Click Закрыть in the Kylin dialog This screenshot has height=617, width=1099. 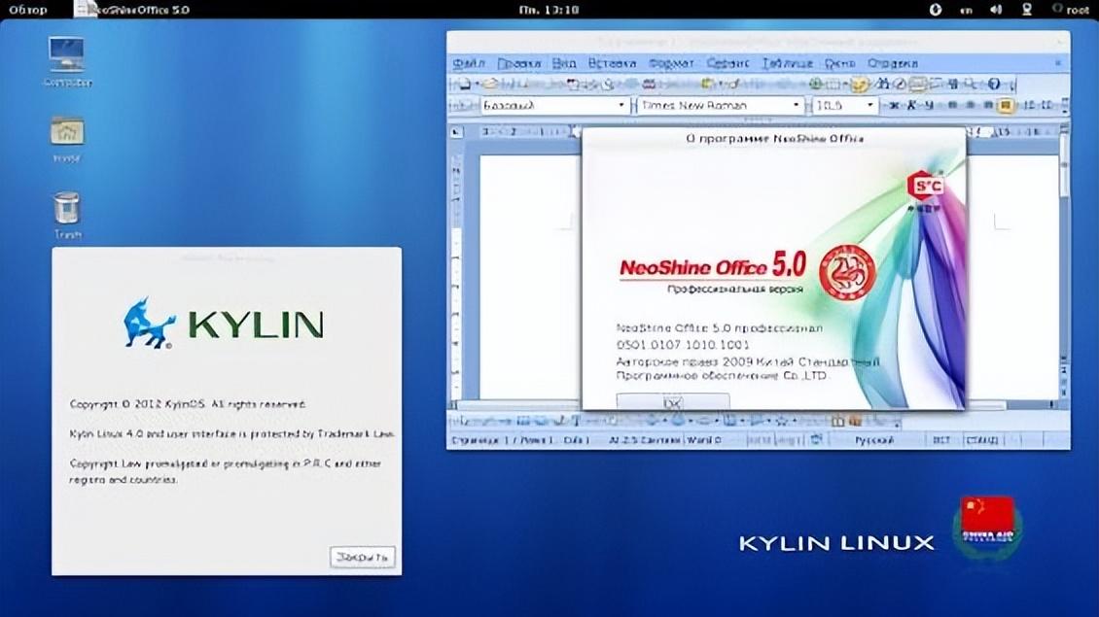coord(363,558)
